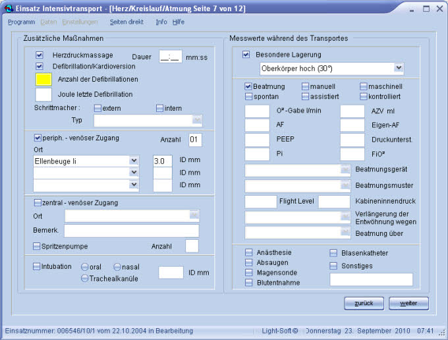Image resolution: width=448 pixels, height=340 pixels.
Task: Check the Schrittmacher intern checkbox
Action: point(159,108)
